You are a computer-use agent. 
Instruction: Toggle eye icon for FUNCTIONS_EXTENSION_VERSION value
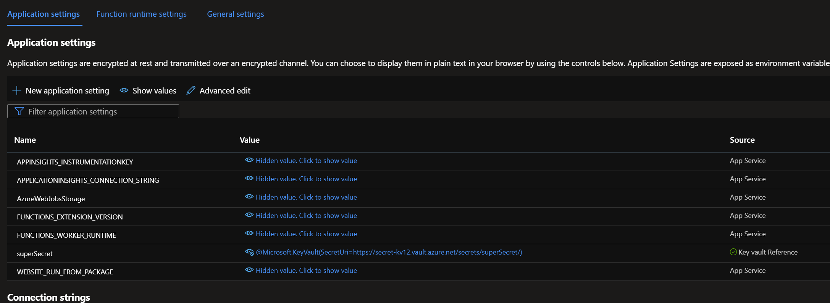[x=249, y=215]
